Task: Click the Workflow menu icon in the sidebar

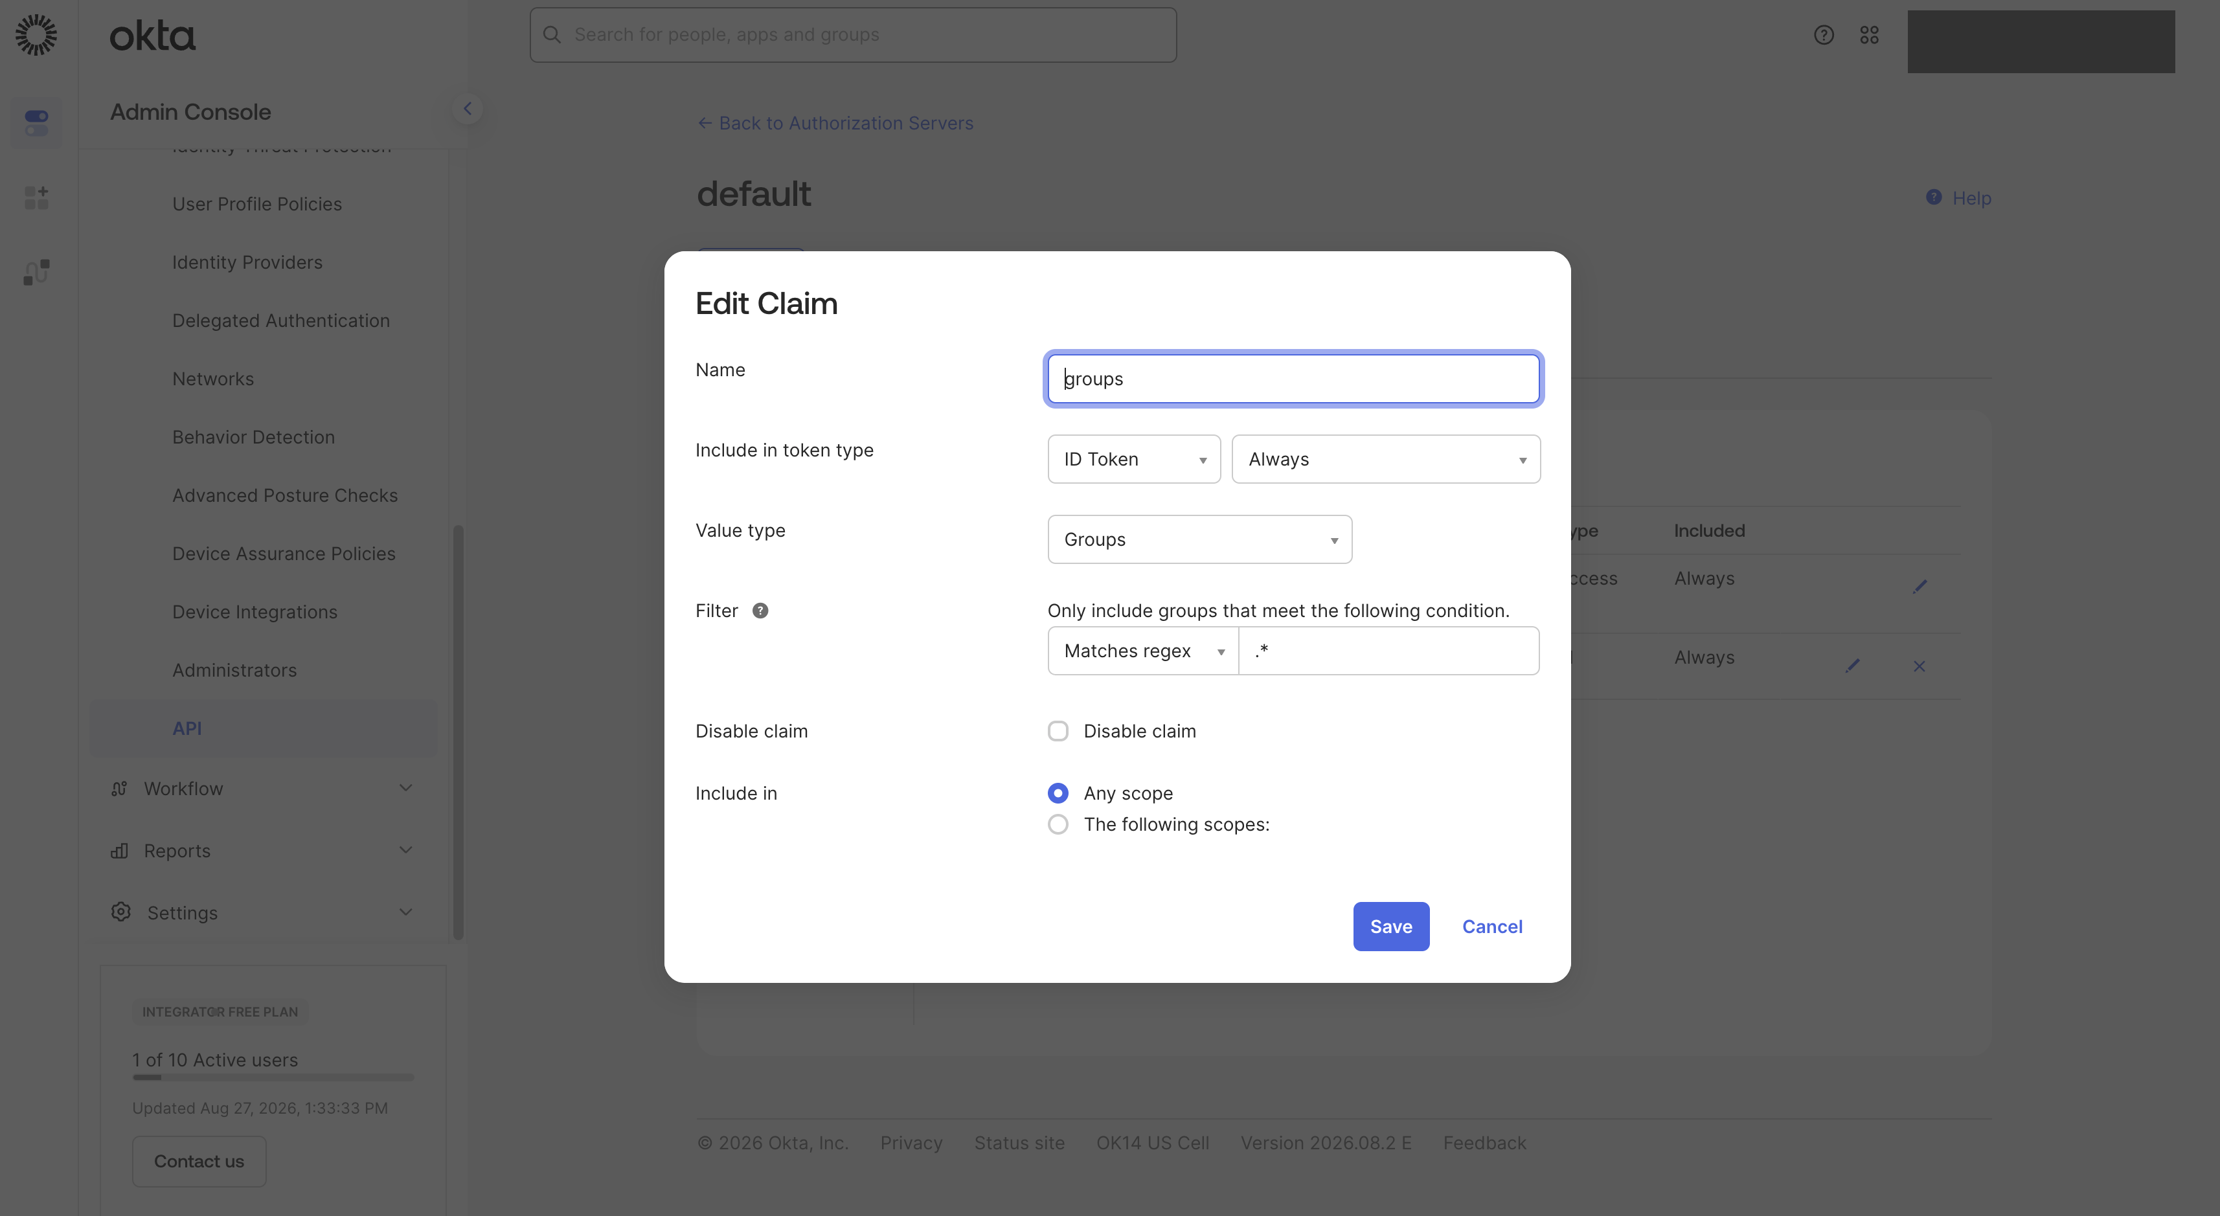Action: (x=119, y=789)
